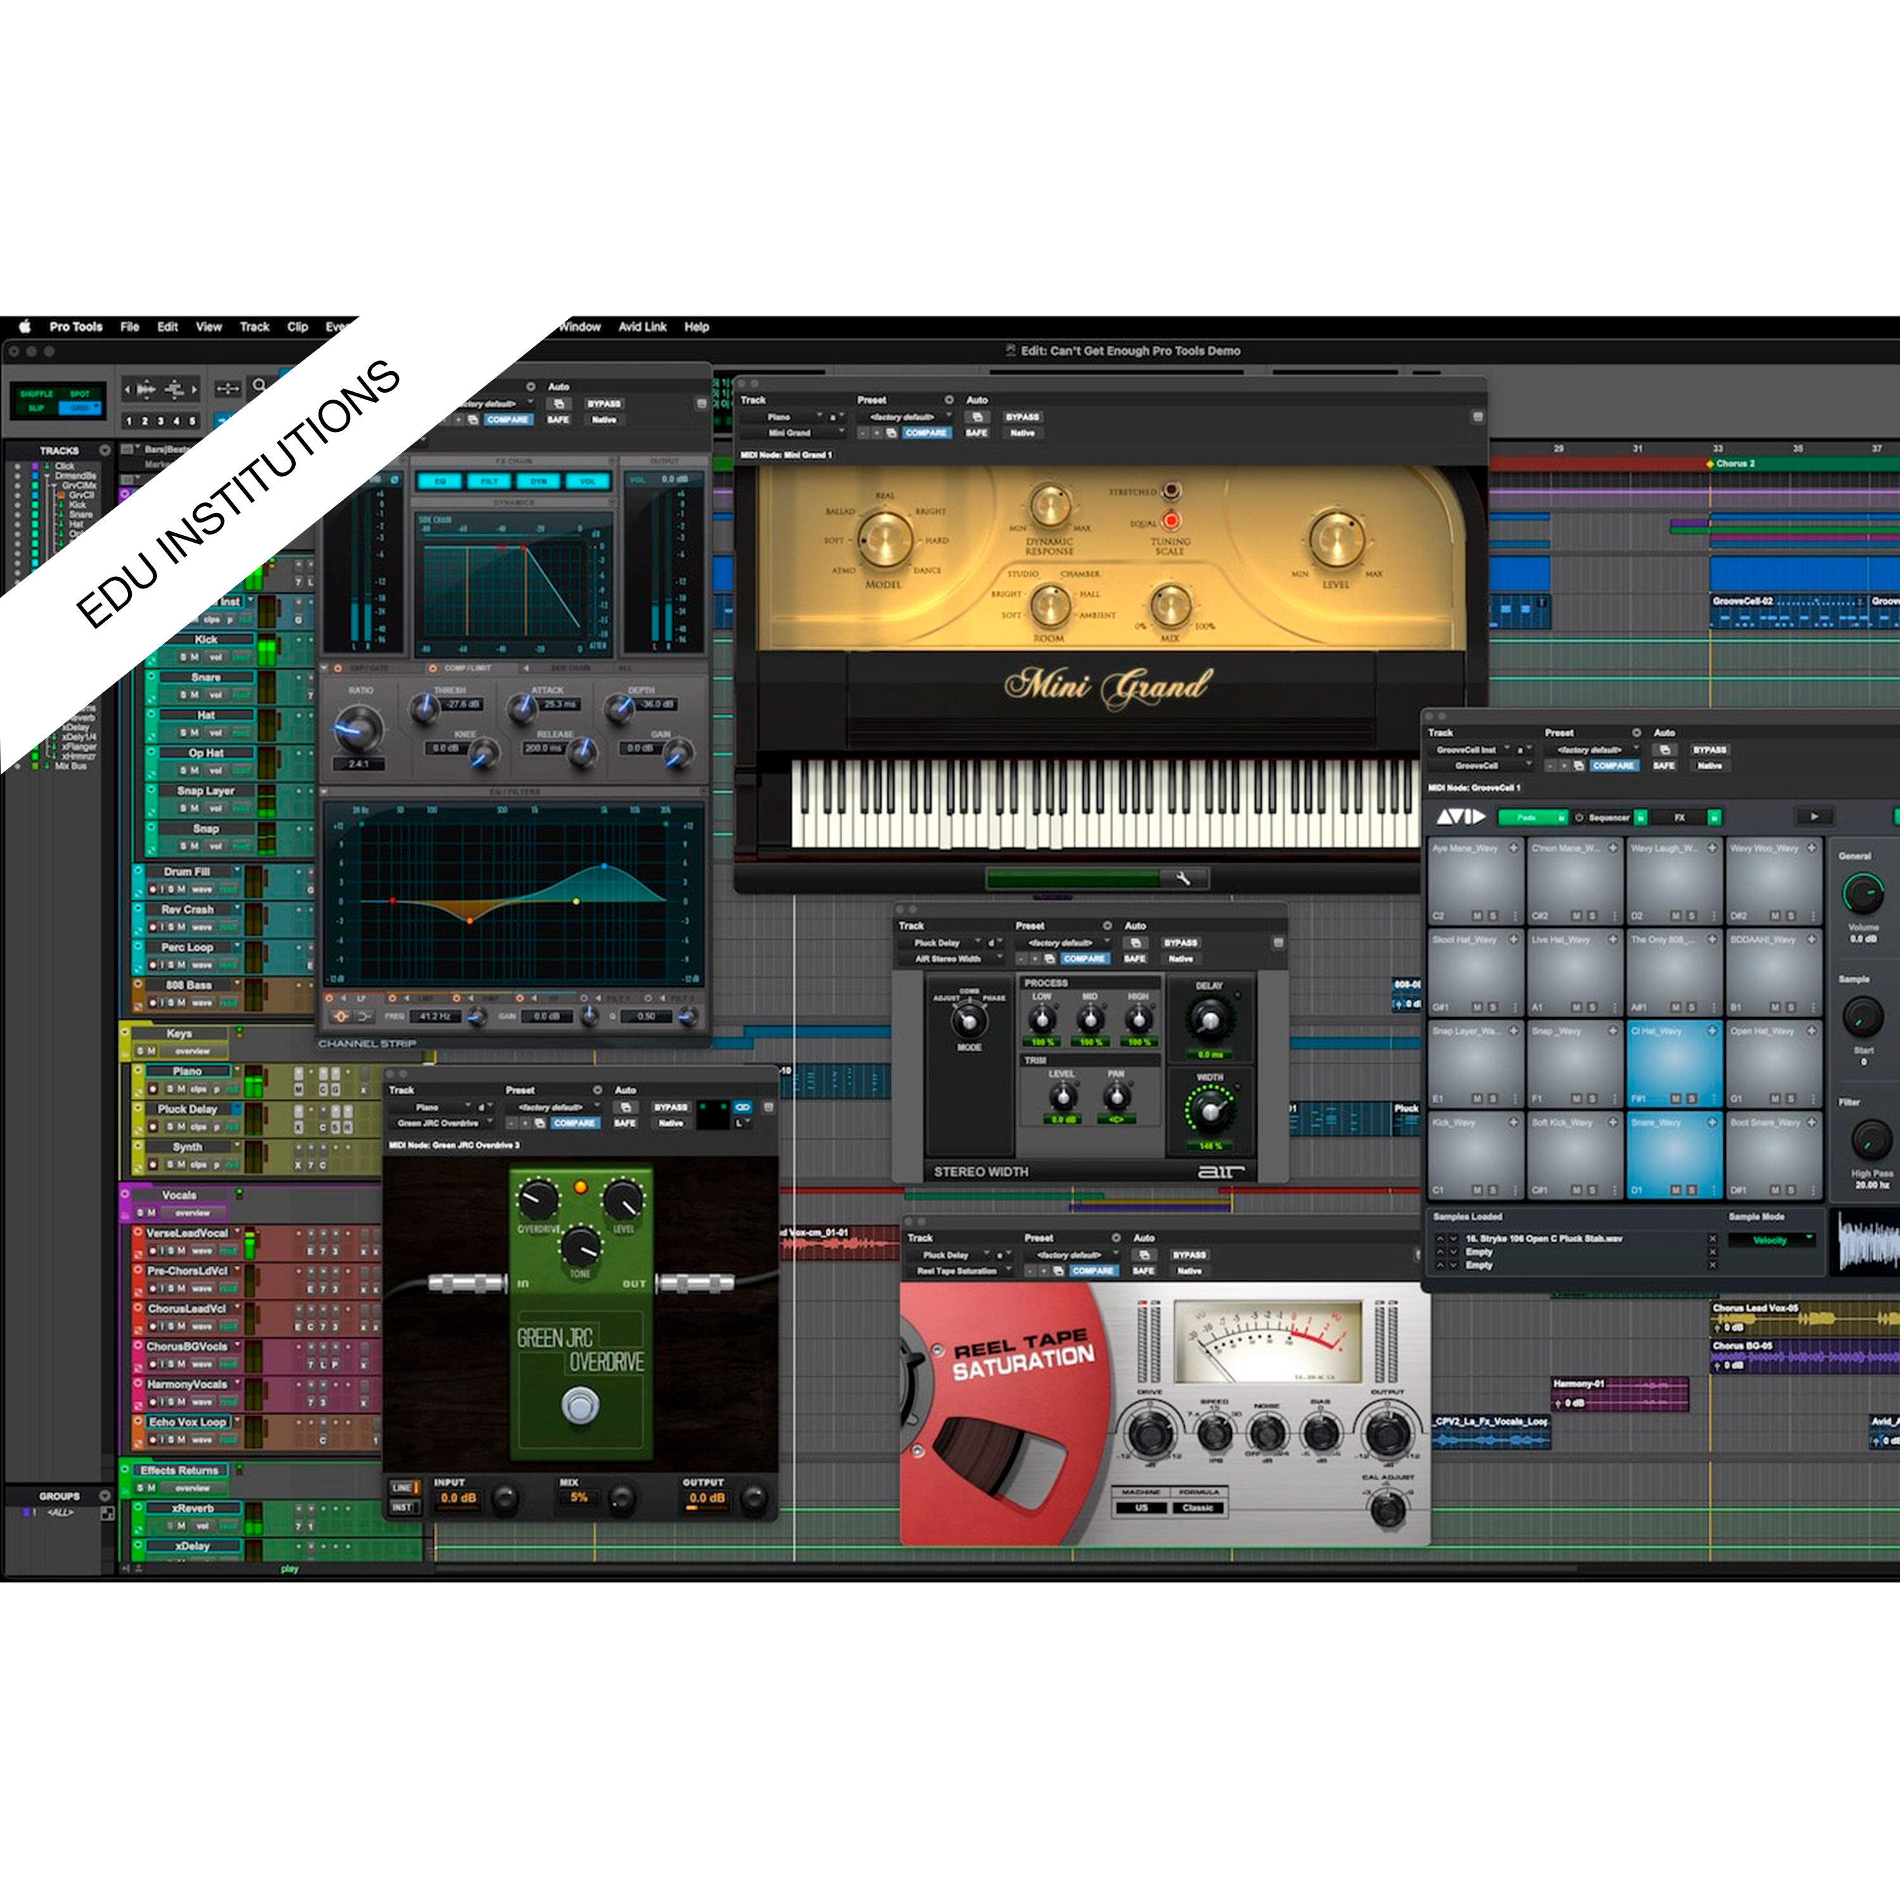Screen dimensions: 1900x1900
Task: Click the play triangle icon in the GrooveCell header
Action: coord(1814,817)
